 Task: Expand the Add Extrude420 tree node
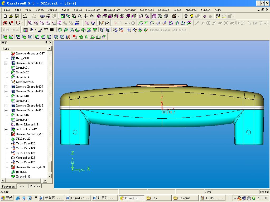(x=6, y=129)
